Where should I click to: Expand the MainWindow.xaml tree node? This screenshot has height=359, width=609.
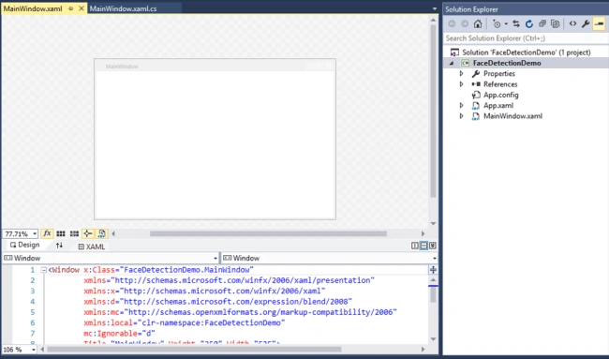[x=461, y=116]
